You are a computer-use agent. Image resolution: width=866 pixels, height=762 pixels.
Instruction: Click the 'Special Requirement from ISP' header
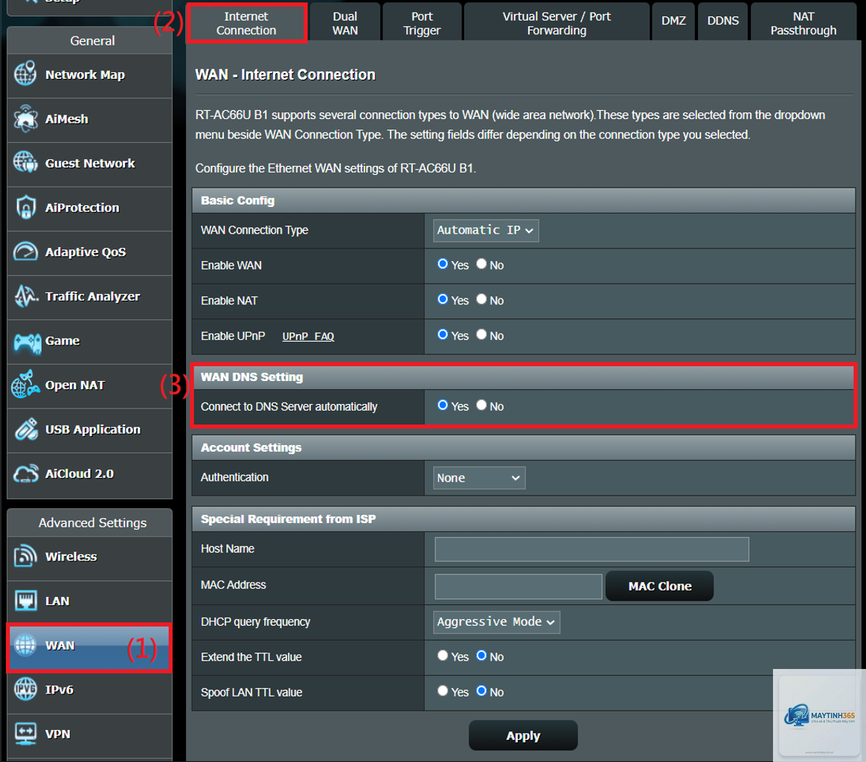coord(524,519)
